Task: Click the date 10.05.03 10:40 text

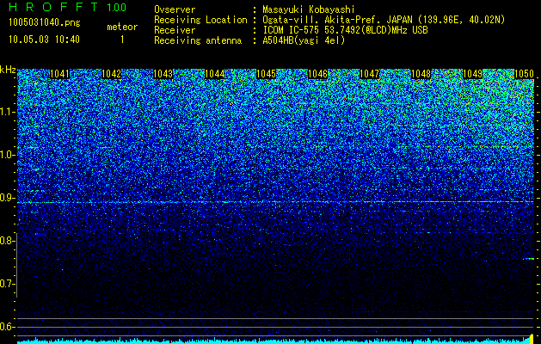Action: tap(44, 40)
